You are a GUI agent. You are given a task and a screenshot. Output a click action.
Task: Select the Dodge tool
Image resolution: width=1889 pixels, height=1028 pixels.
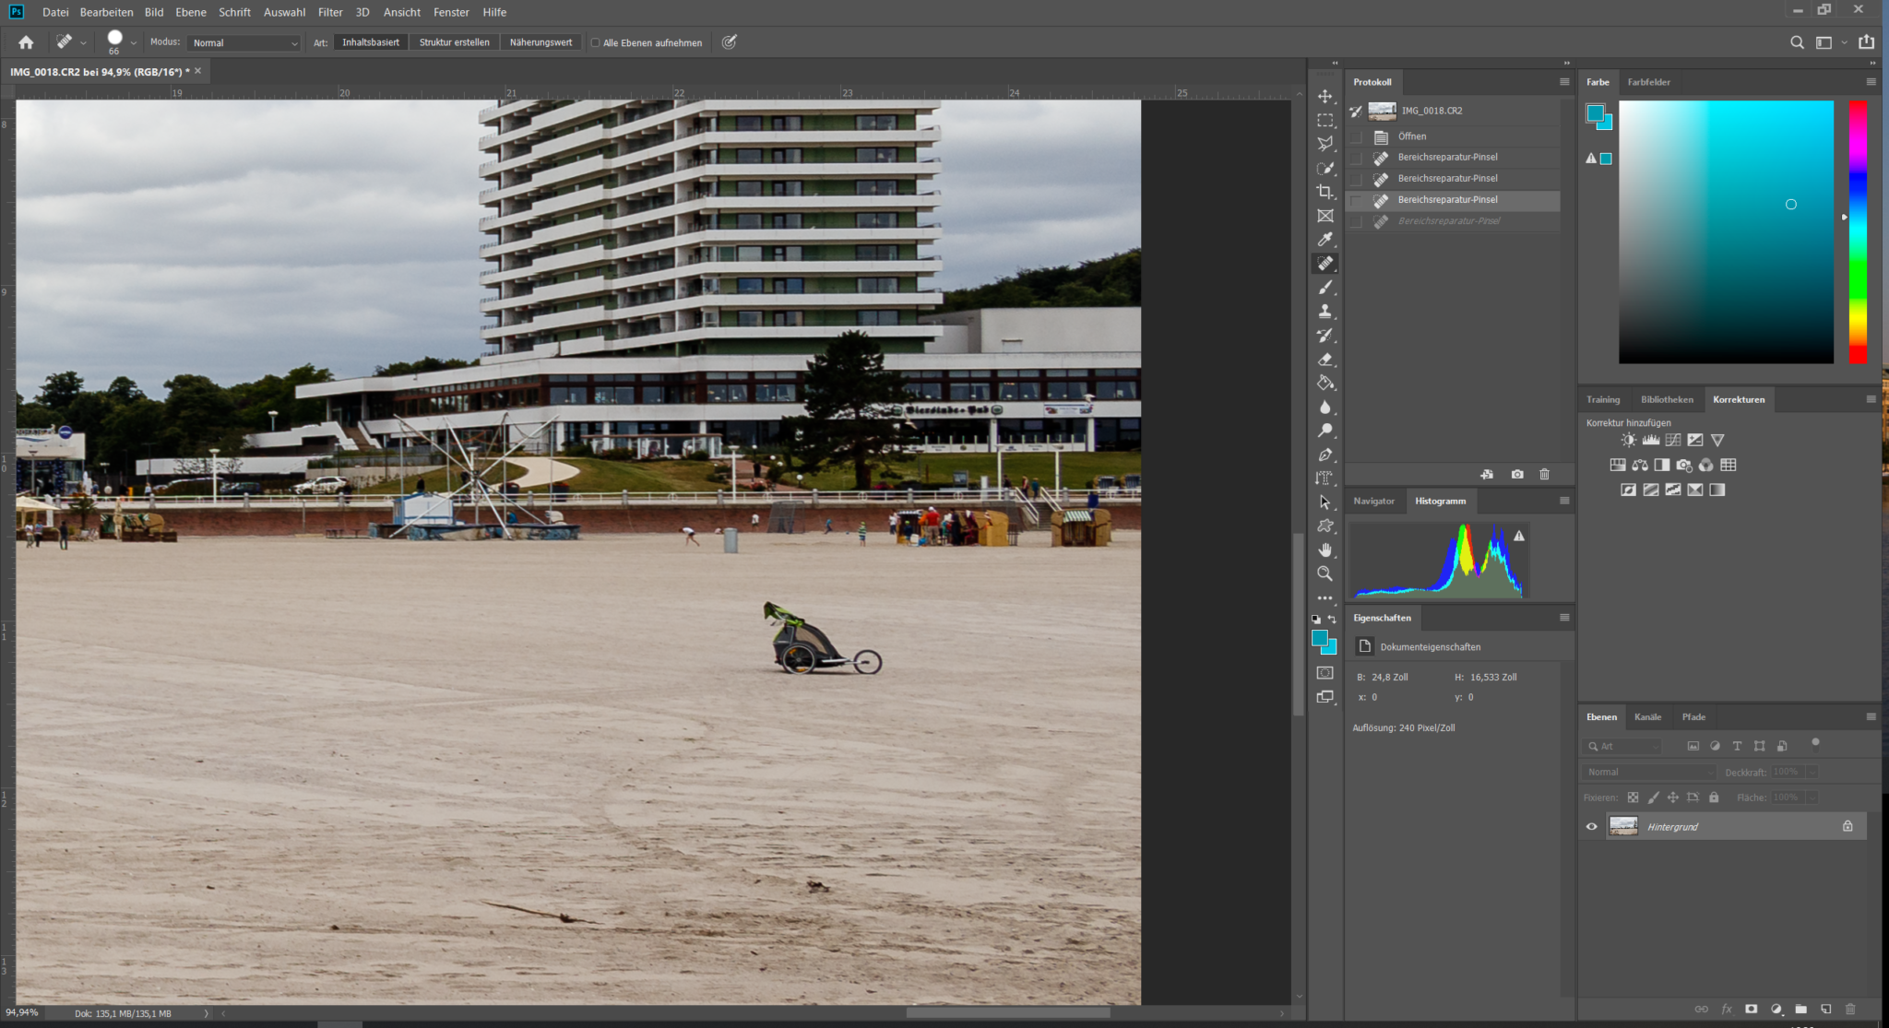tap(1325, 431)
